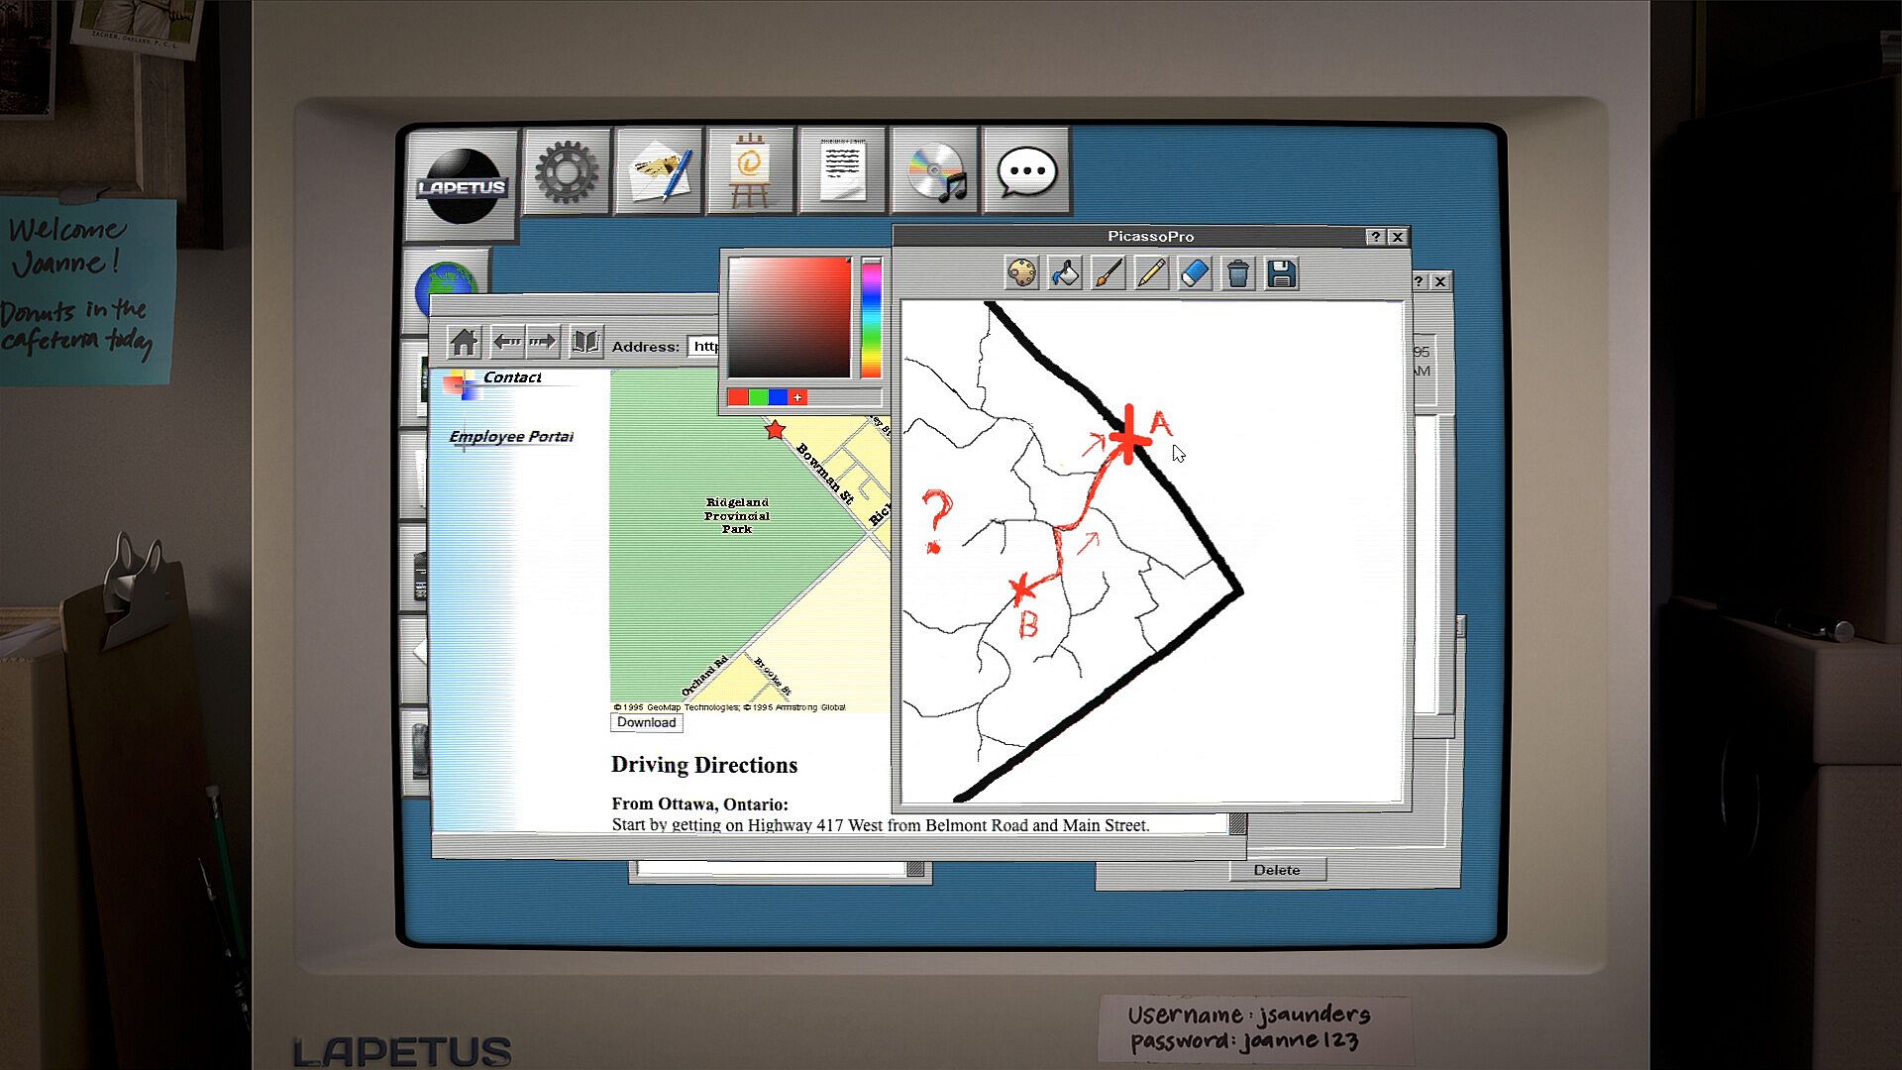Open the settings gear on desktop bar
This screenshot has width=1902, height=1070.
coord(567,171)
